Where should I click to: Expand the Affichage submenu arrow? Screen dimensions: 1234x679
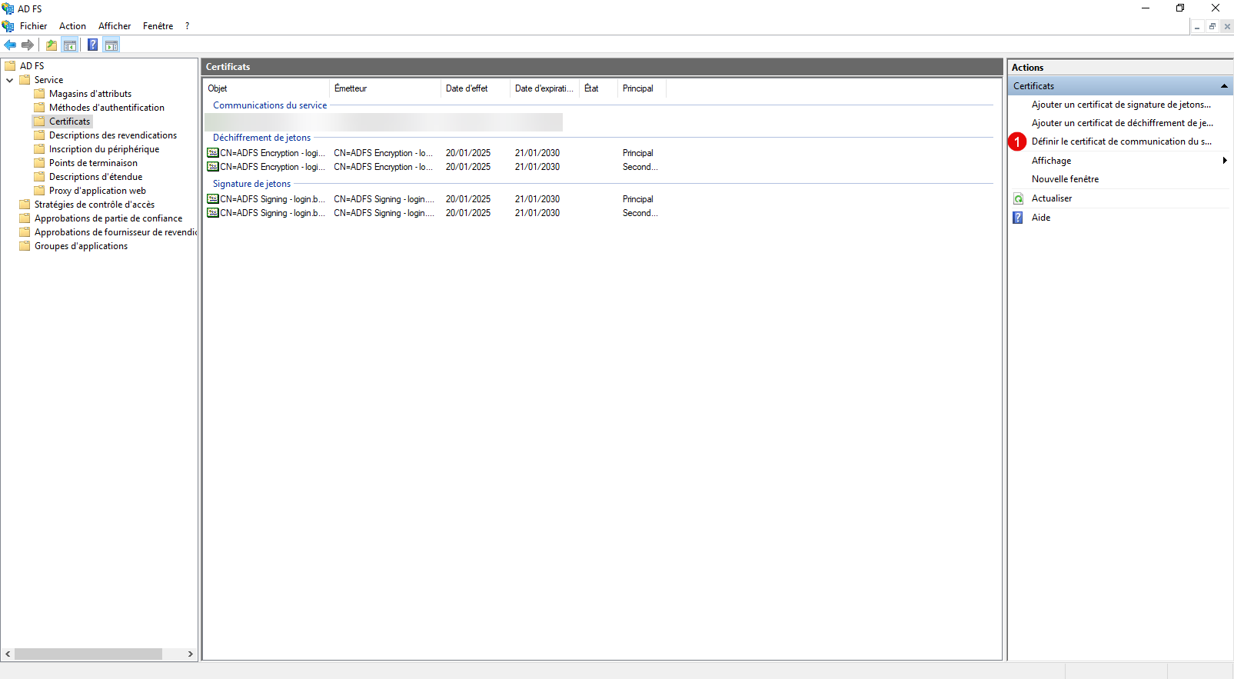[x=1224, y=161]
